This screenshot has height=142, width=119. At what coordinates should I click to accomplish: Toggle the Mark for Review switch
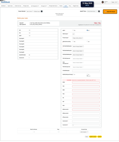34,132
